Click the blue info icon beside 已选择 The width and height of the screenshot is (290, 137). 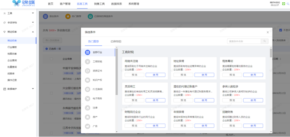coord(46,49)
